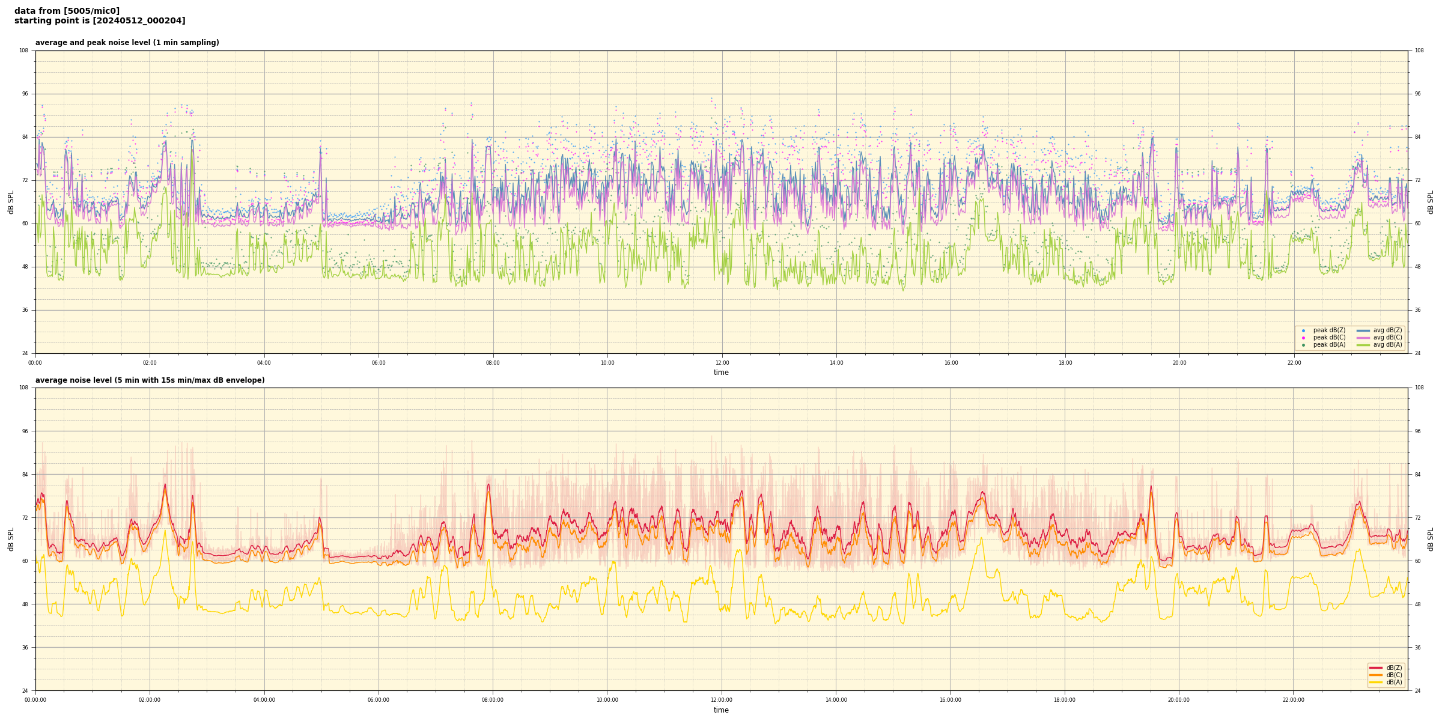Click the 12:00 tick on top chart
Image resolution: width=1442 pixels, height=721 pixels.
pyautogui.click(x=722, y=363)
